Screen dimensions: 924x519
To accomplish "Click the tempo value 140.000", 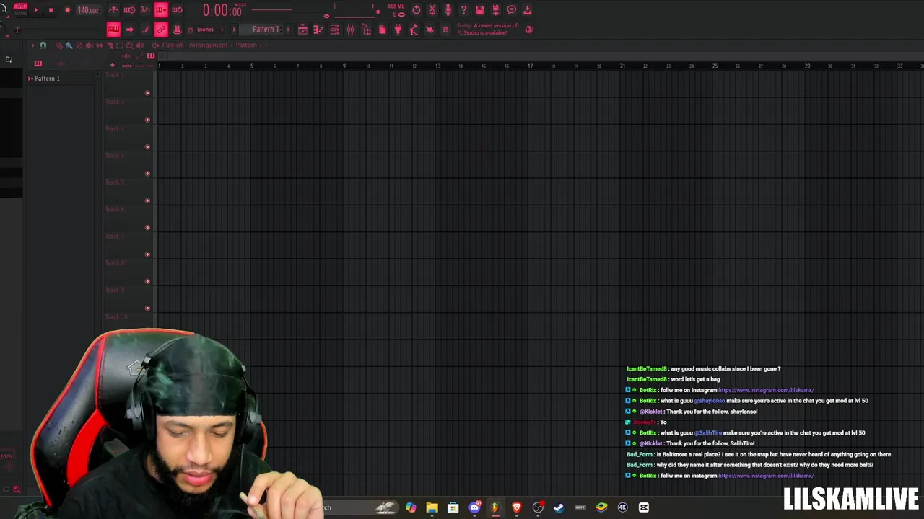I will click(87, 10).
